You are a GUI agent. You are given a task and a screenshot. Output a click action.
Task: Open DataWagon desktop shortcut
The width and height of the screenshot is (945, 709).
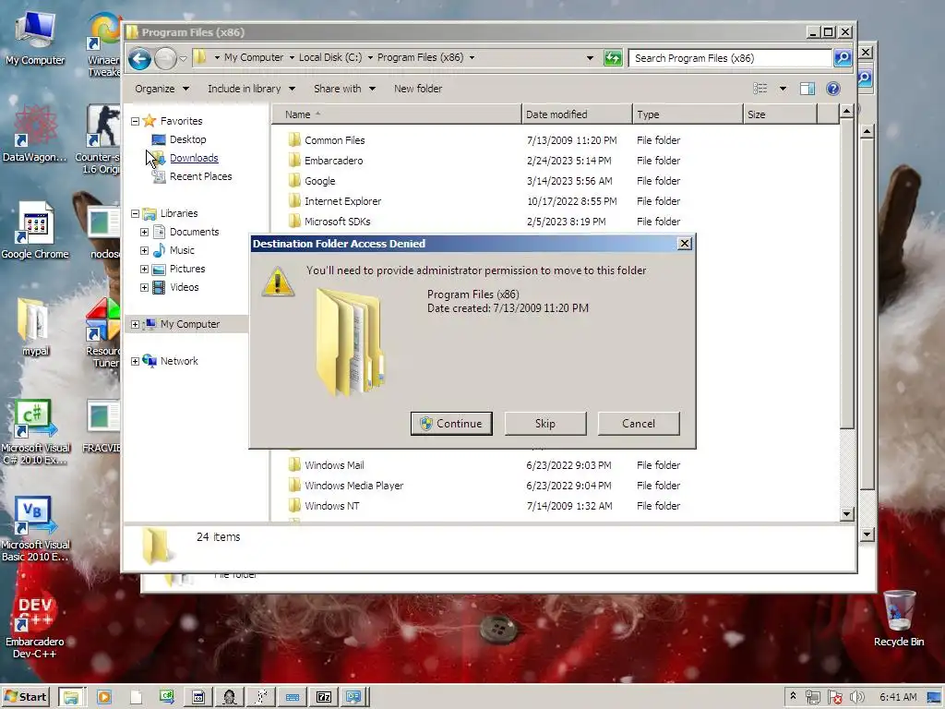35,134
